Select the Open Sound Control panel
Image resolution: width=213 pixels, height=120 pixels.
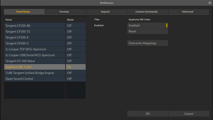[x=35, y=79]
